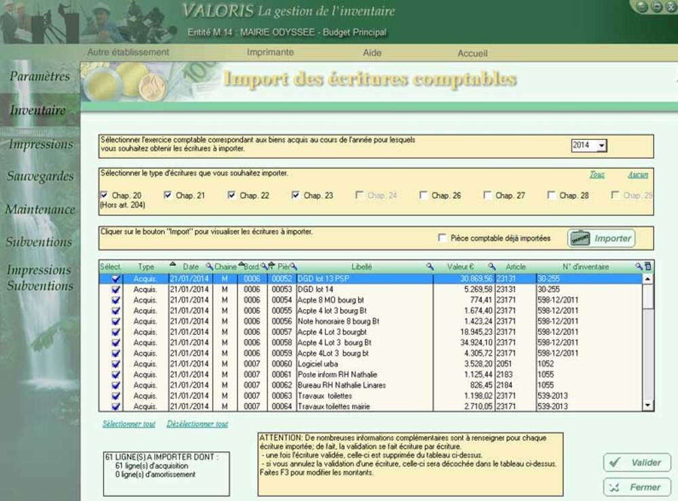
Task: Click the Fermer button
Action: pos(637,487)
